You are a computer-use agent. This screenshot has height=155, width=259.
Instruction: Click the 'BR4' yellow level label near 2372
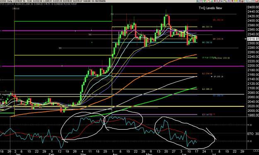(x=207, y=27)
